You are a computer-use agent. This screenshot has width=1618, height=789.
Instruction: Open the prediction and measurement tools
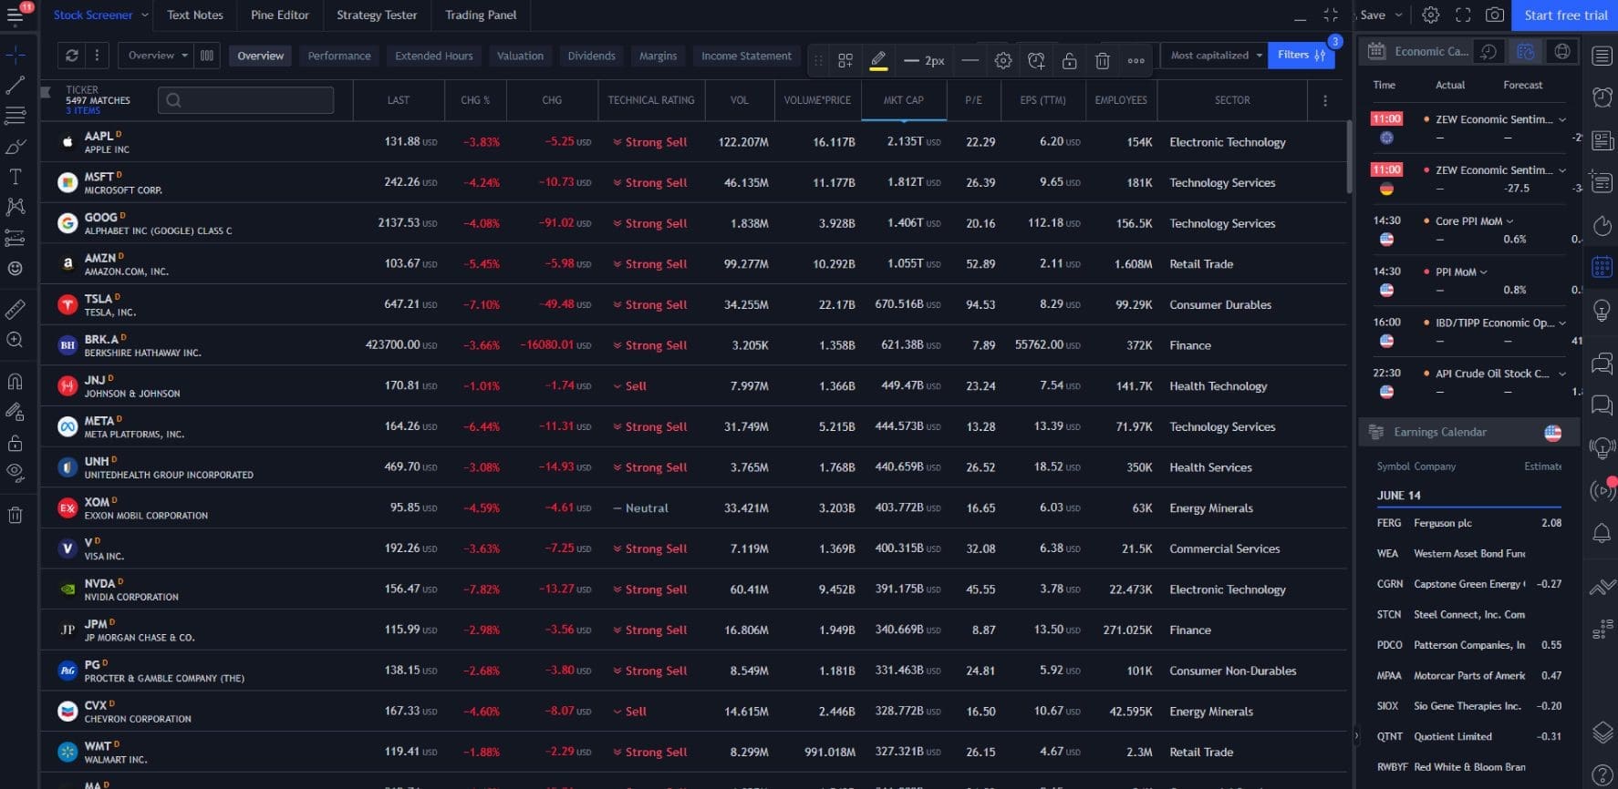click(16, 238)
